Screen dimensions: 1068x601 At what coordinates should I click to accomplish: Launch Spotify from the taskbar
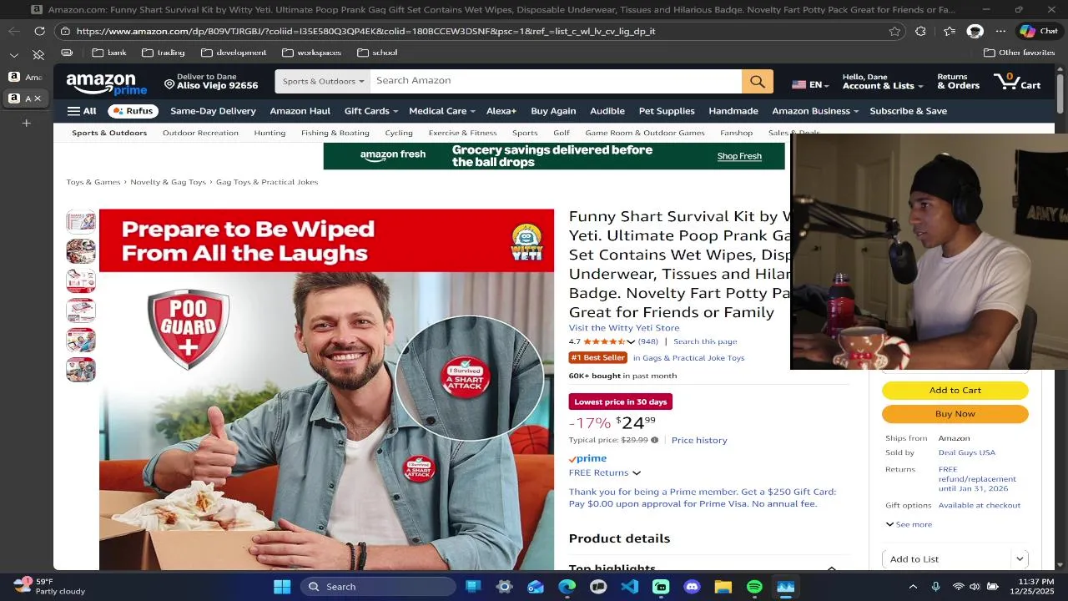coord(754,587)
